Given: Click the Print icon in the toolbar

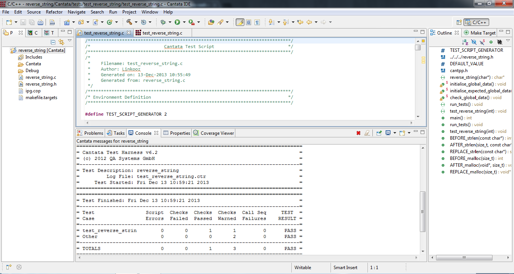Looking at the screenshot, I should click(40, 22).
